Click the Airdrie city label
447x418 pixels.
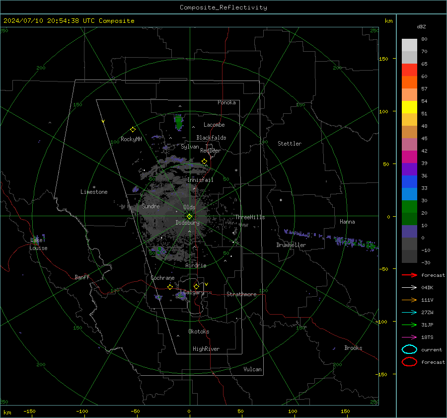196,265
